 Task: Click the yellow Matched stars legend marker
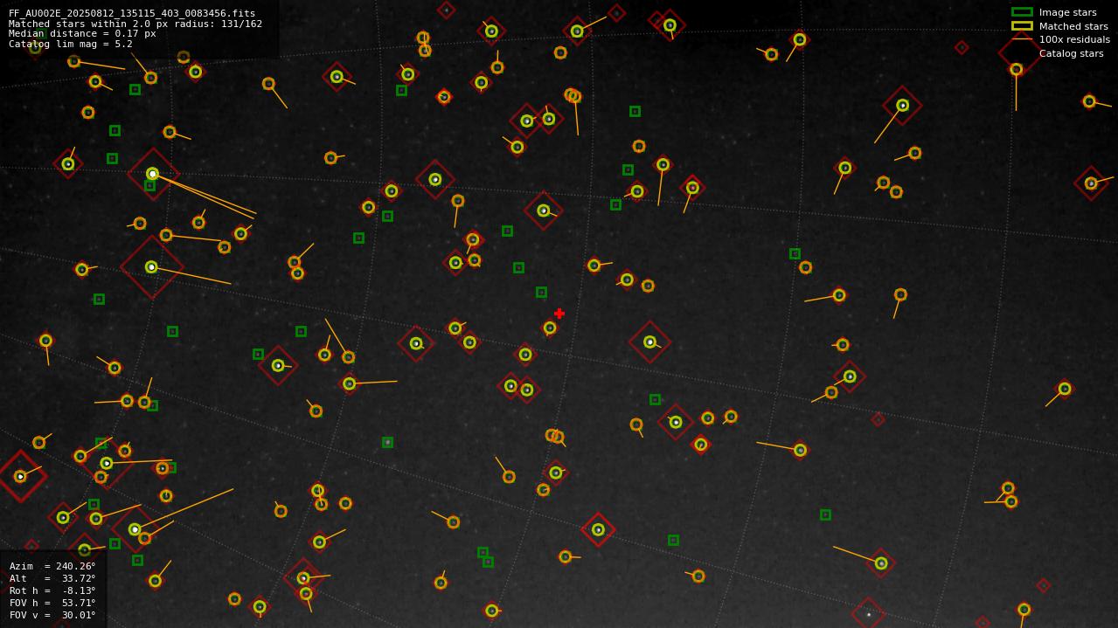[1022, 26]
